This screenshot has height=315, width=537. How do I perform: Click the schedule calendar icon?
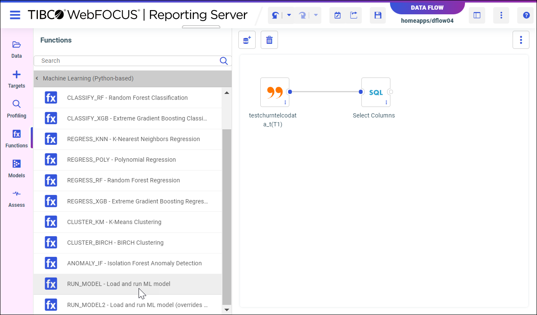337,16
